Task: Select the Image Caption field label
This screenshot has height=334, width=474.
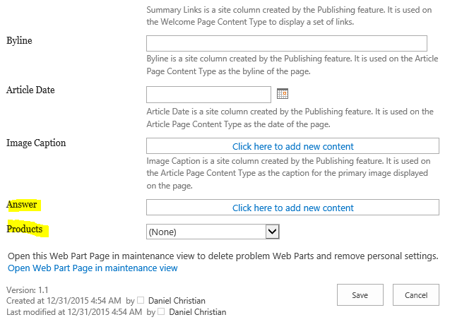Action: click(36, 143)
